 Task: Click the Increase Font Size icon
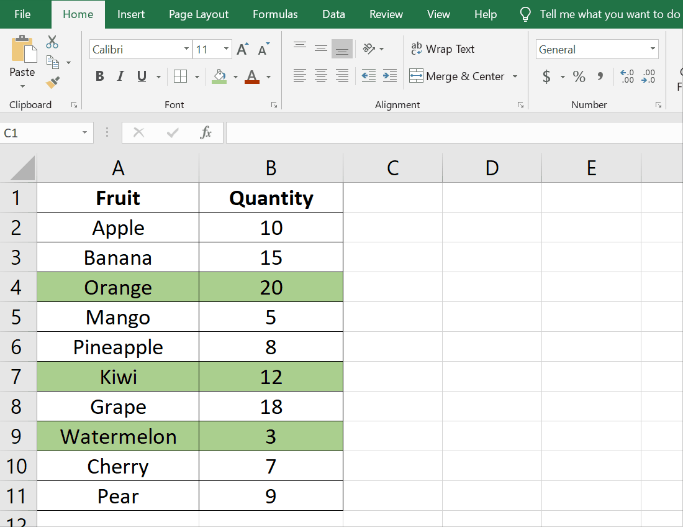[x=242, y=47]
